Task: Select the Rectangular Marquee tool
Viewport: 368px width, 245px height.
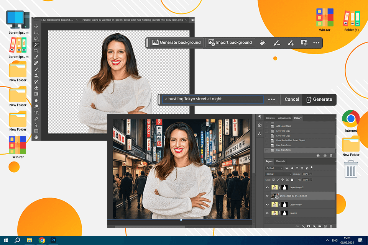Action: coord(36,33)
